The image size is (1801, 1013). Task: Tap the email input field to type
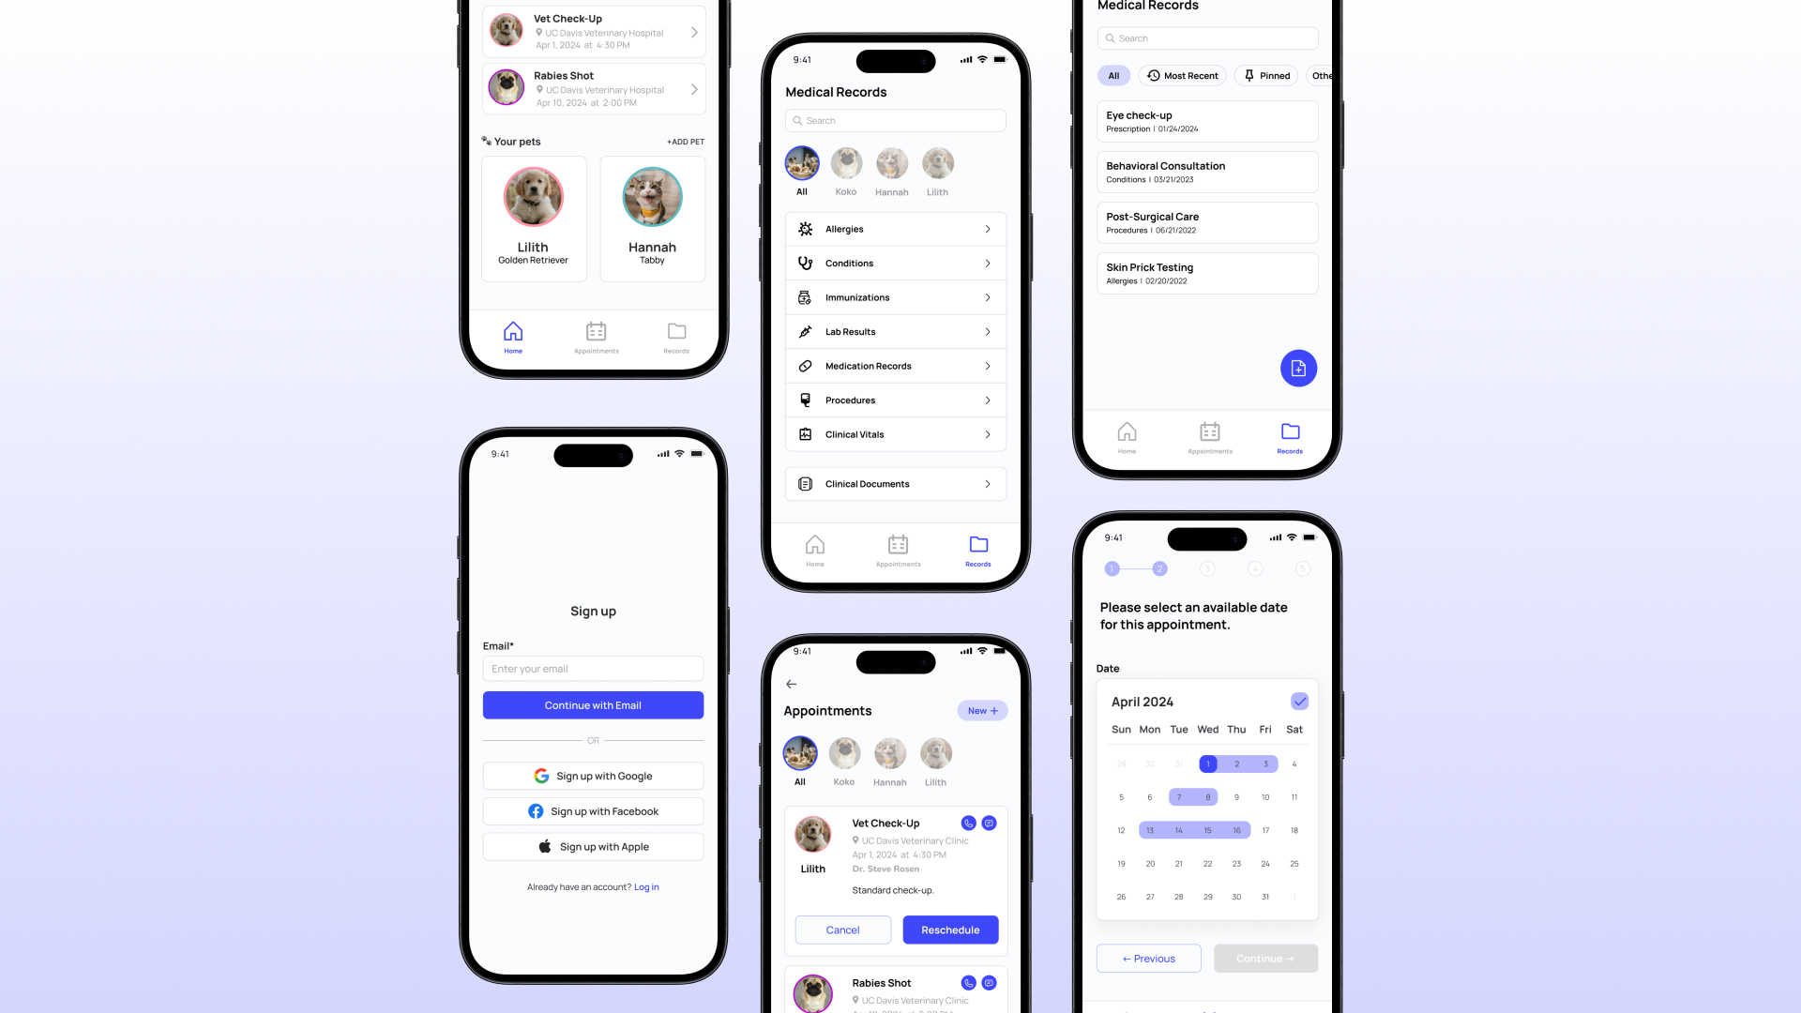click(593, 669)
